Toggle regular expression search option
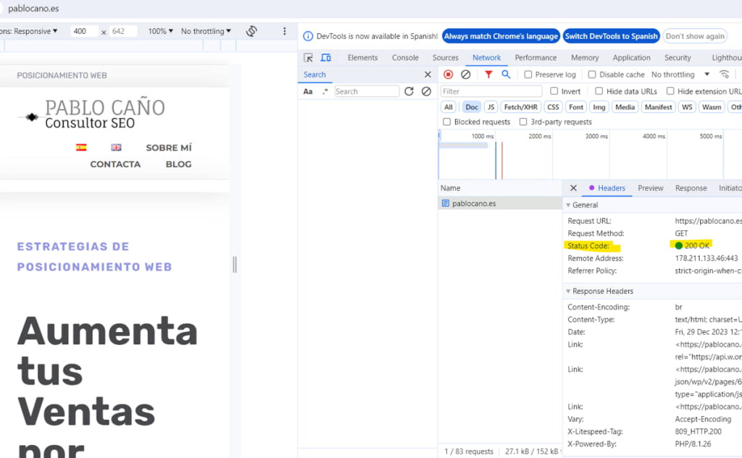 point(325,91)
